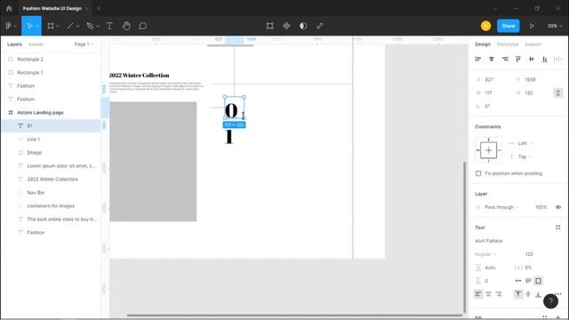Open type details three-dot icon
The image size is (569, 320).
558,294
